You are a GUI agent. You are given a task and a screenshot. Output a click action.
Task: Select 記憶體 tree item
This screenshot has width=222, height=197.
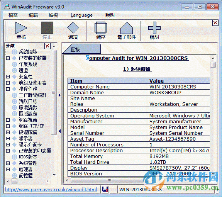(x=26, y=175)
